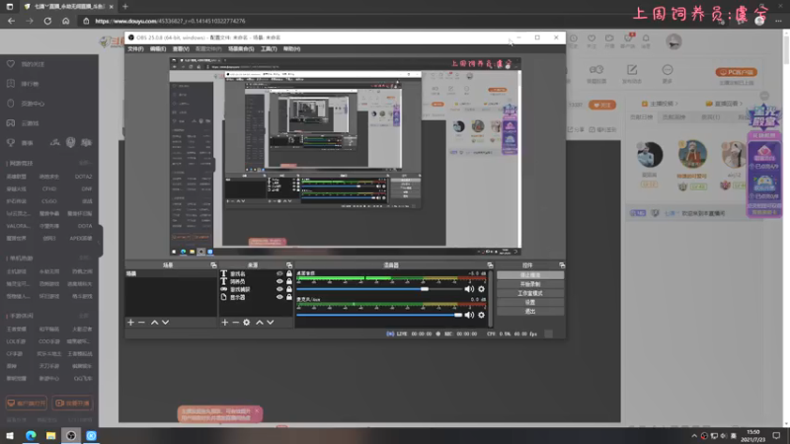Screen dimensions: 790x444
Task: Open source properties gear in Sources panel
Action: point(246,323)
